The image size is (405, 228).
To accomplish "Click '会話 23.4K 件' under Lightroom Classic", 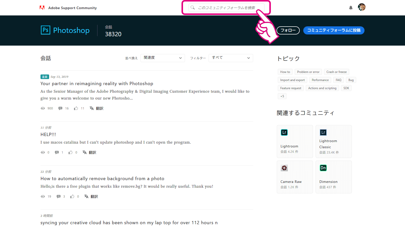I will coord(329,153).
